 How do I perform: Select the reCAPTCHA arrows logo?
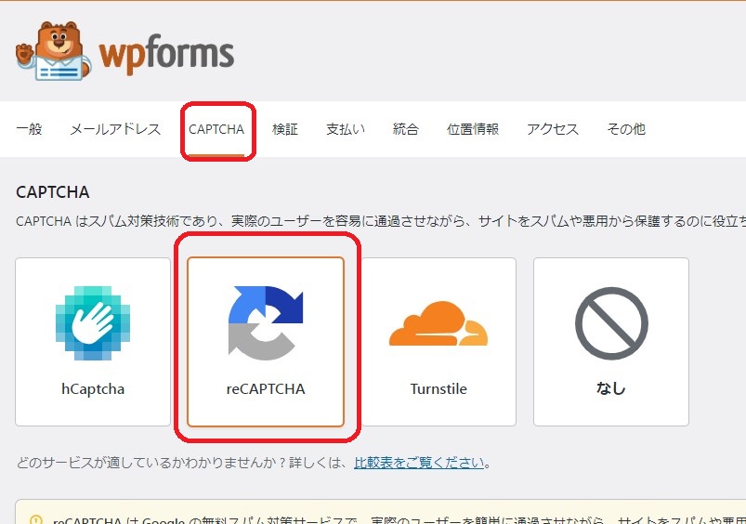pos(266,321)
